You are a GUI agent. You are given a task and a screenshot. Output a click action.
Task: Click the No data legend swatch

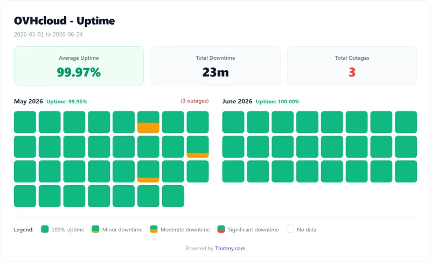(x=290, y=229)
